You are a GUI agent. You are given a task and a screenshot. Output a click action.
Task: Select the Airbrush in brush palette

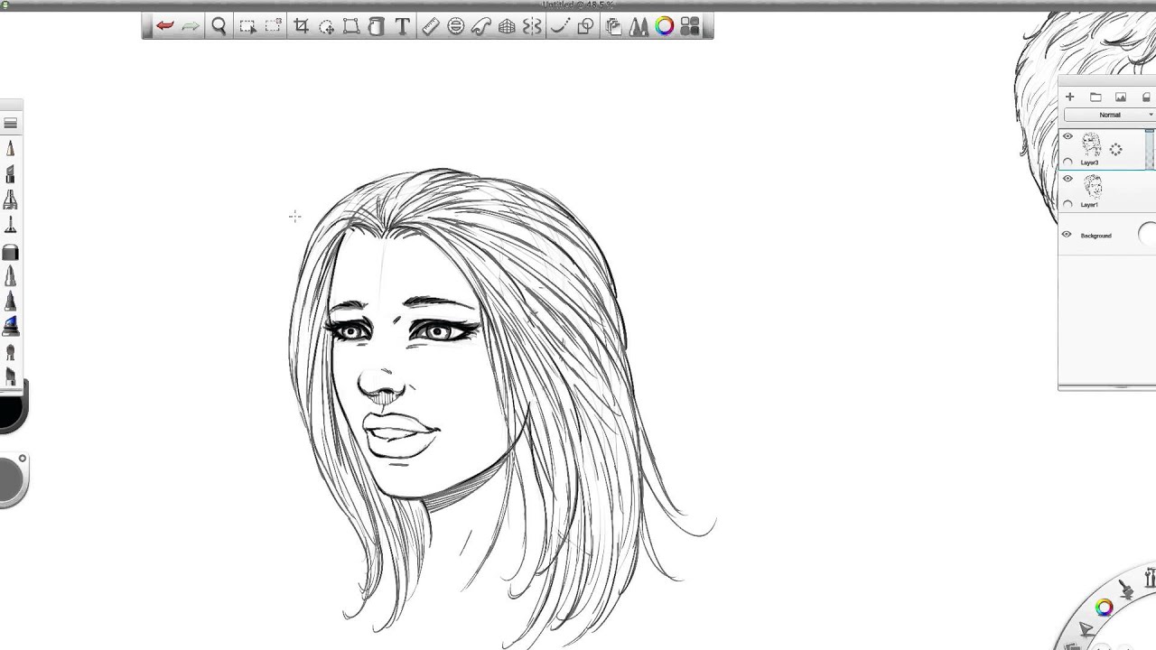tap(10, 200)
